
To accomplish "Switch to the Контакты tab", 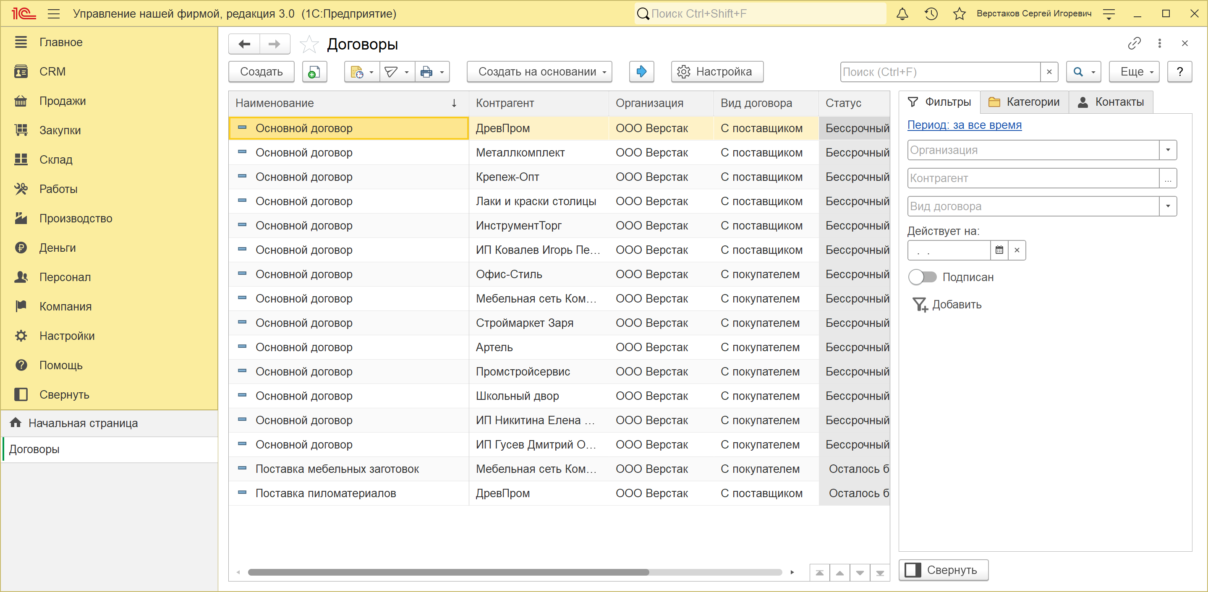I will pyautogui.click(x=1111, y=102).
